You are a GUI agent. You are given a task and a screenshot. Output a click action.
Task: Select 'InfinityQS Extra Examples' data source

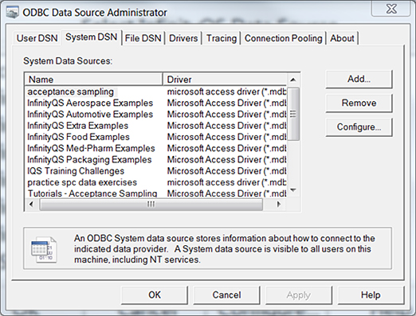pos(77,126)
